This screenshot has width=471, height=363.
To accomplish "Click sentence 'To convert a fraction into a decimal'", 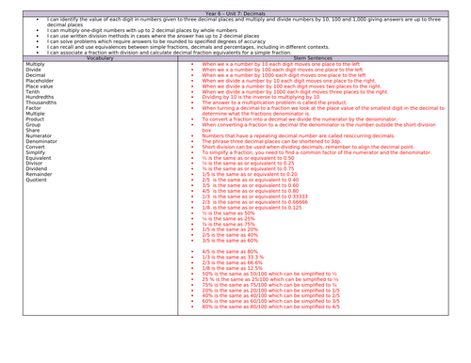I will pyautogui.click(x=300, y=119).
